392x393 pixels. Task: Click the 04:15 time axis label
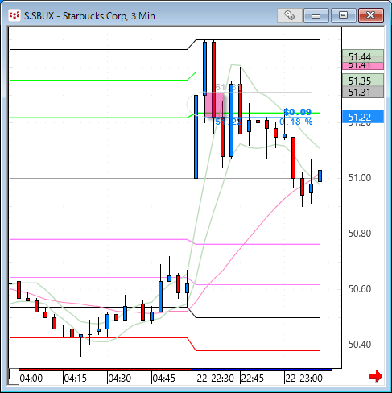coord(76,379)
